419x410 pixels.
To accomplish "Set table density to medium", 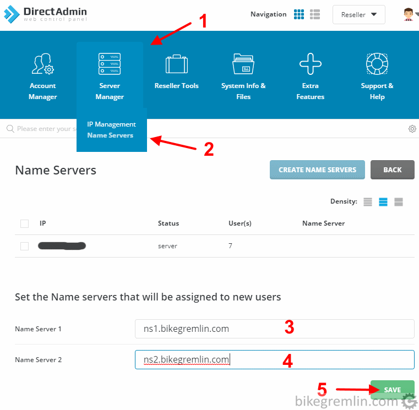I will coord(383,202).
